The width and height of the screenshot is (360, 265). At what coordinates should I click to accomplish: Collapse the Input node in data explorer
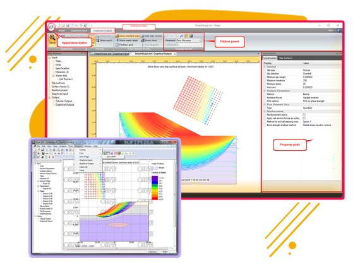50,57
